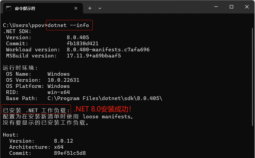Image resolution: width=255 pixels, height=158 pixels.
Task: Maximize the terminal window
Action: tap(231, 7)
